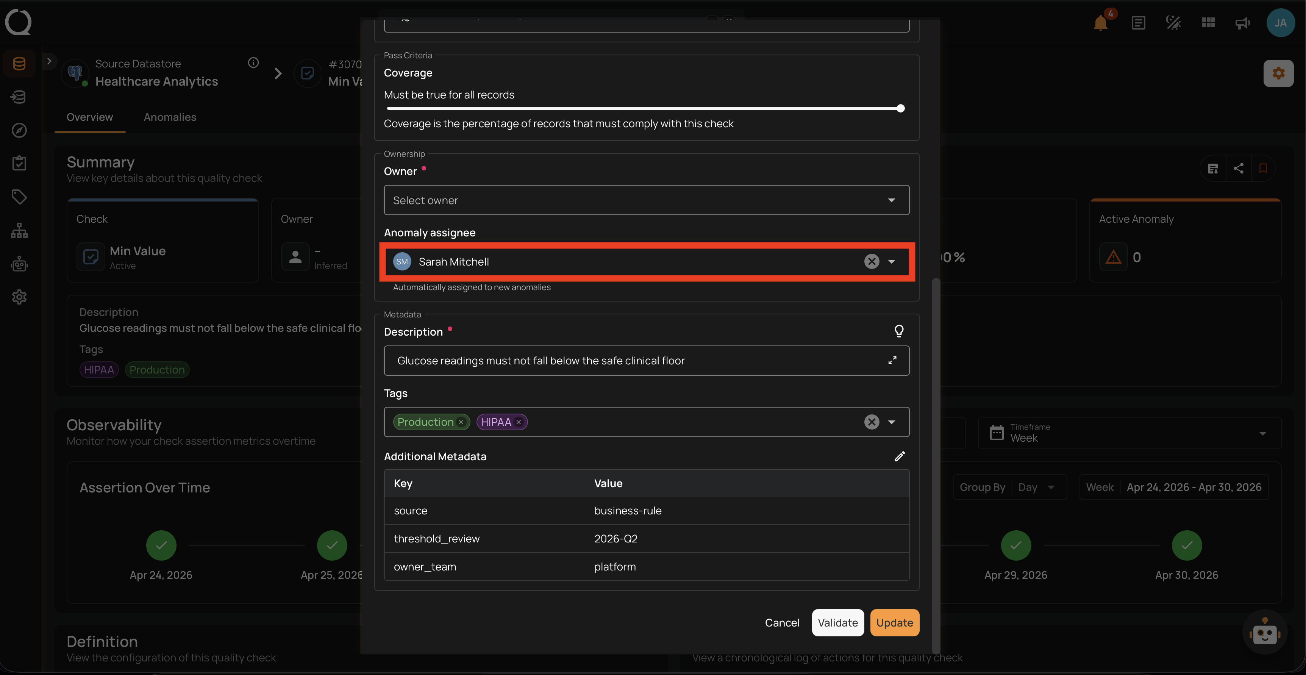Click the 'source' metadata key

click(411, 511)
